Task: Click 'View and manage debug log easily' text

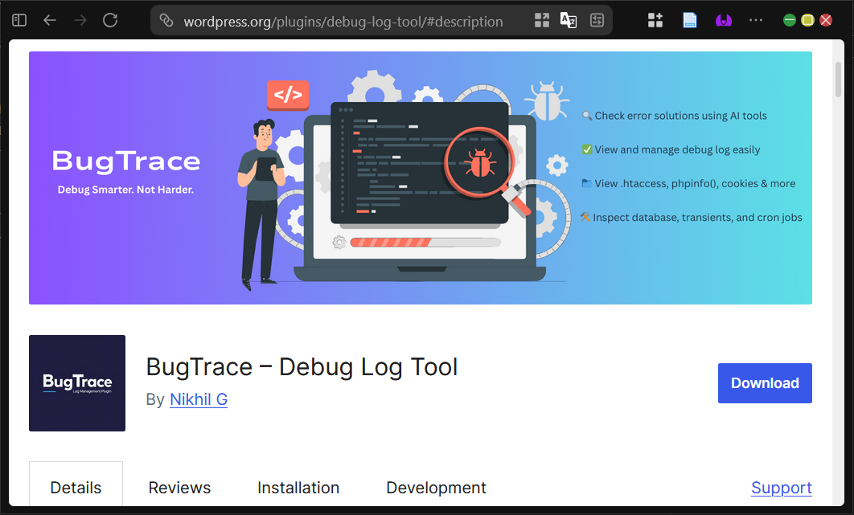Action: (x=677, y=149)
